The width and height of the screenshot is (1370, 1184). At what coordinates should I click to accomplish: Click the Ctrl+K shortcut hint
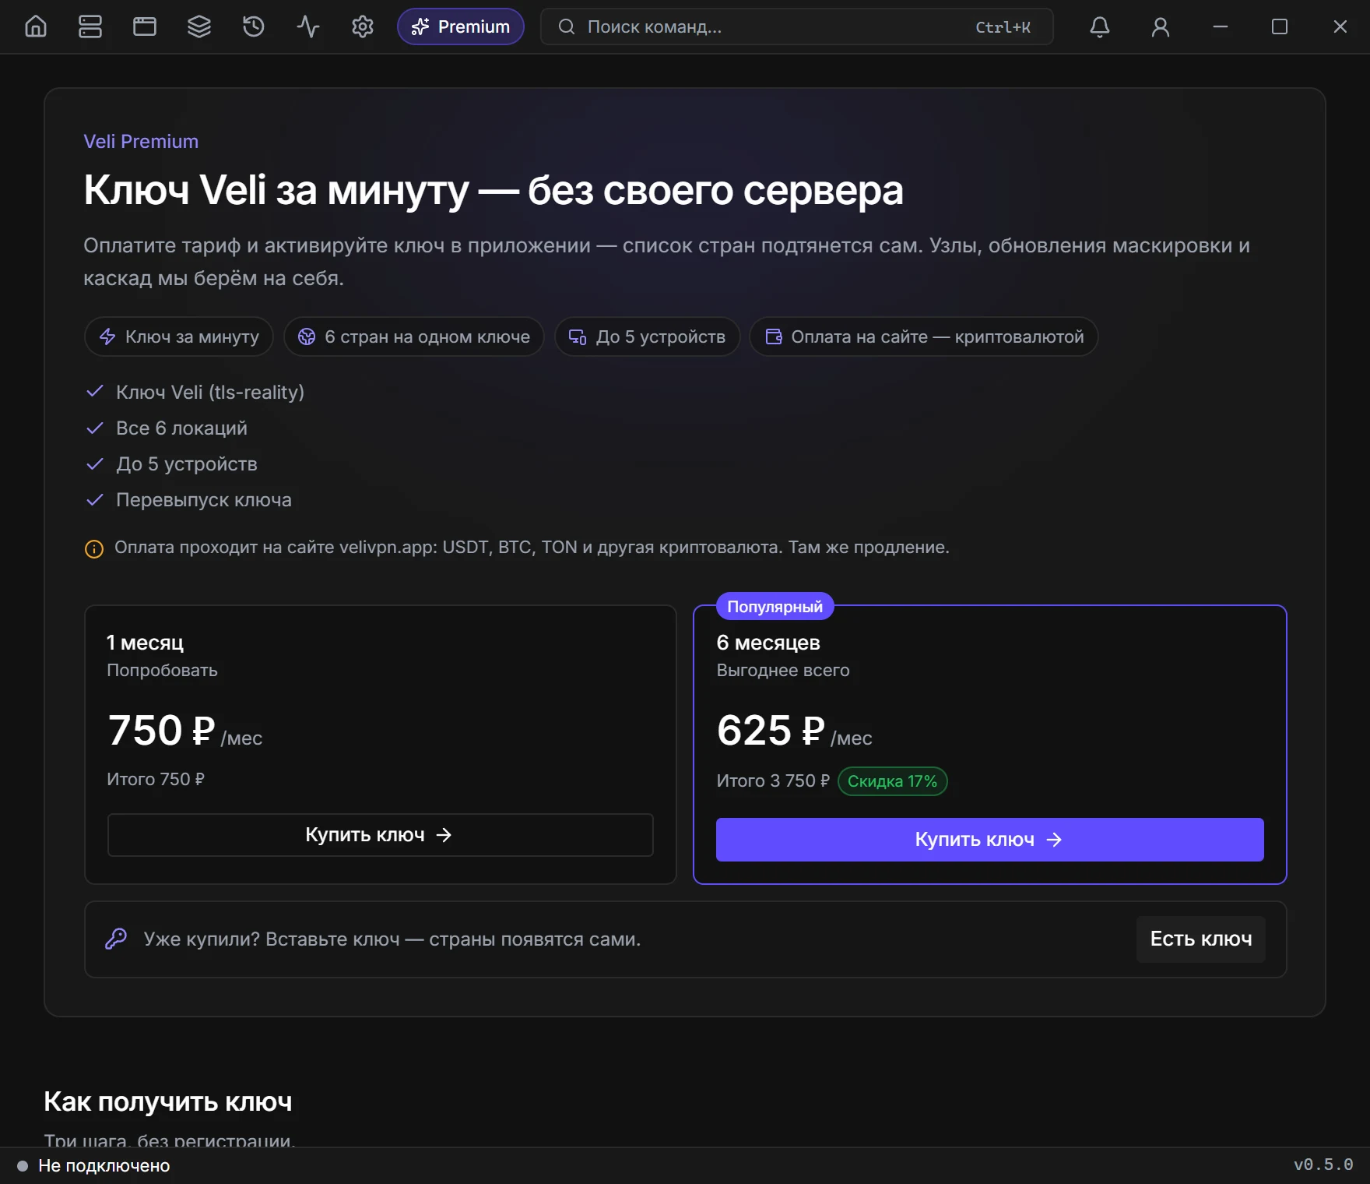coord(1003,27)
